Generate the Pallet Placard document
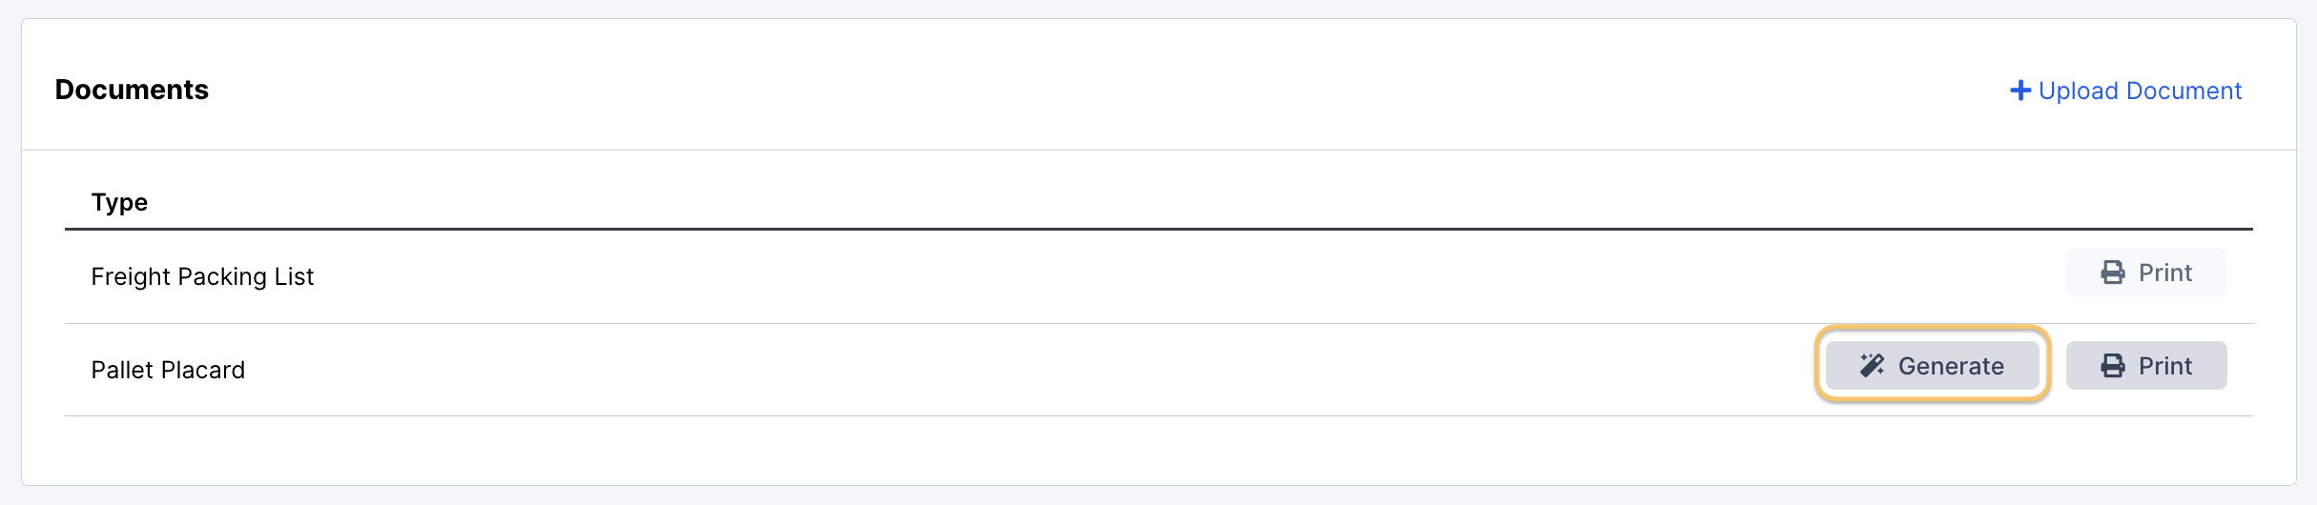Screen dimensions: 2317x505 [x=1933, y=366]
